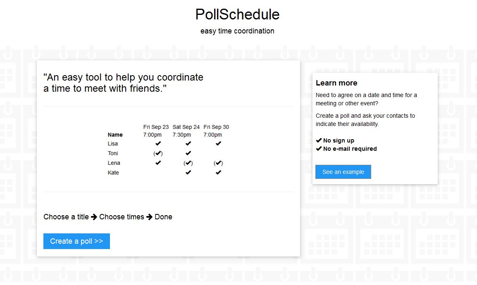
Task: Click the easy time coordination tagline
Action: tap(237, 31)
